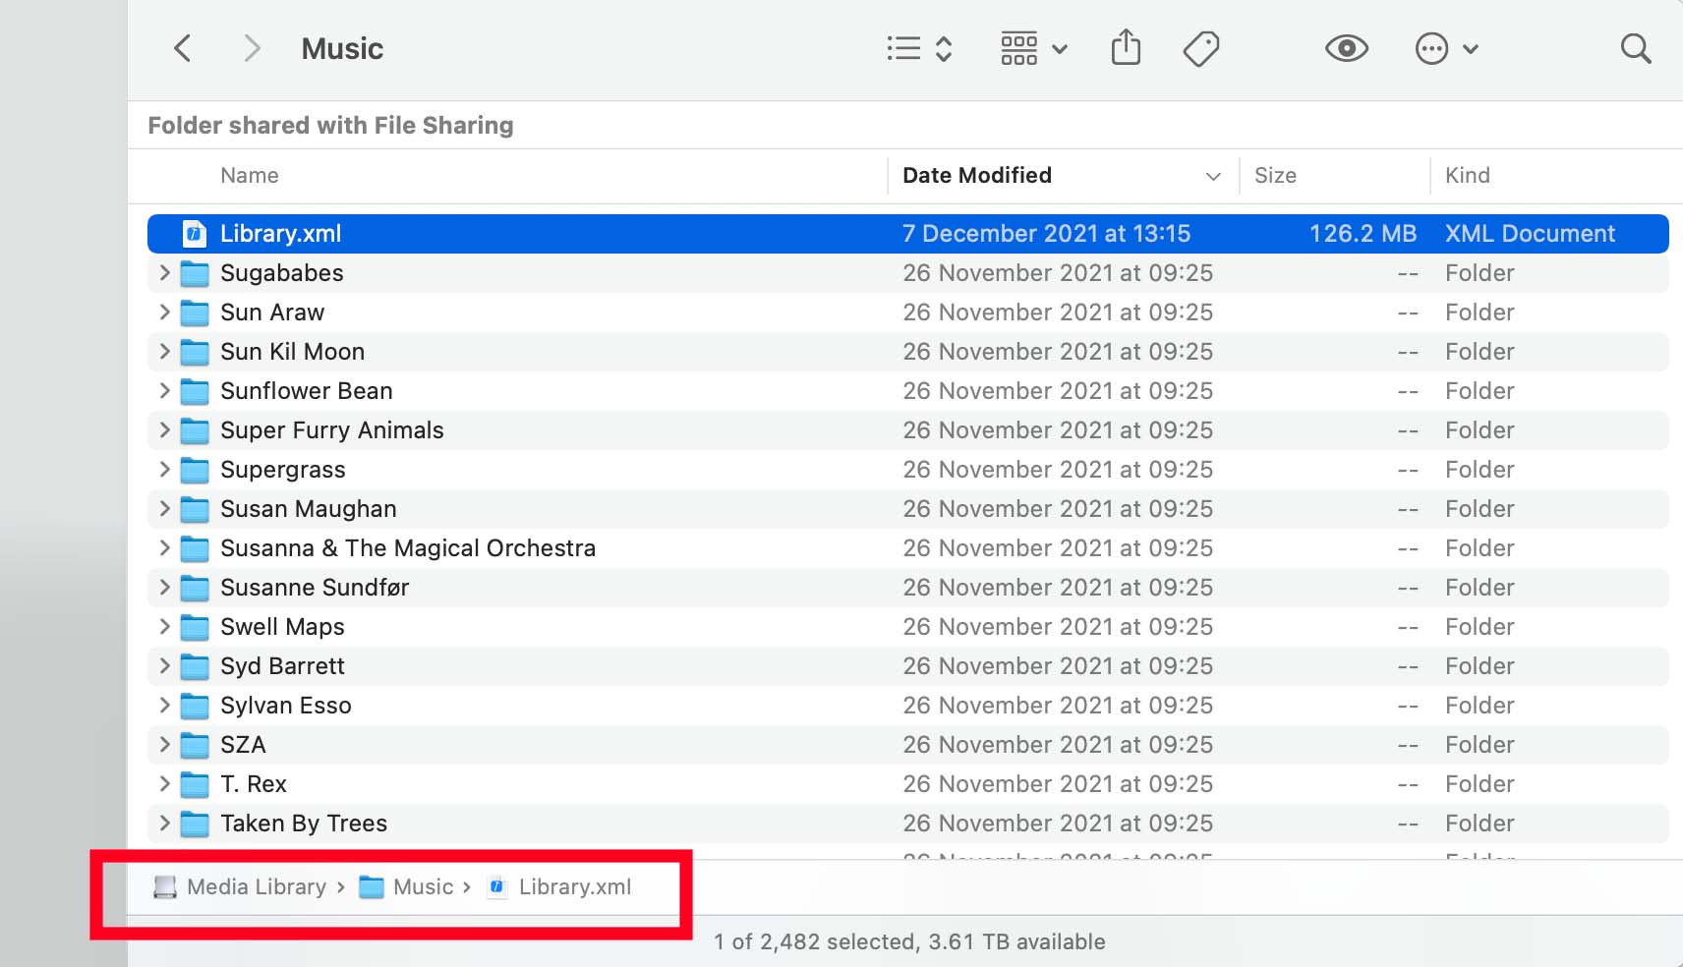Expand Susanna & The Magical Orchestra folder

(164, 547)
